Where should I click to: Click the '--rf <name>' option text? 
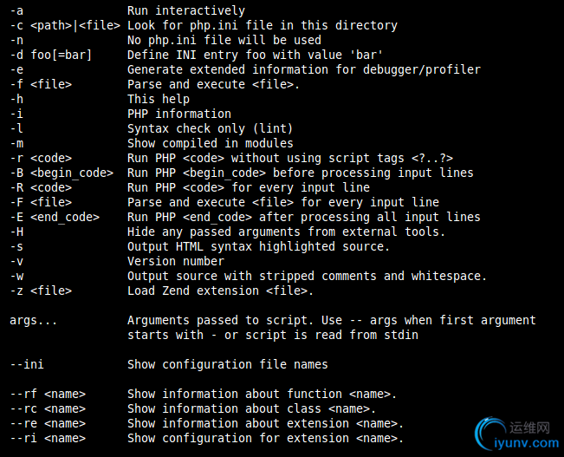pos(48,394)
